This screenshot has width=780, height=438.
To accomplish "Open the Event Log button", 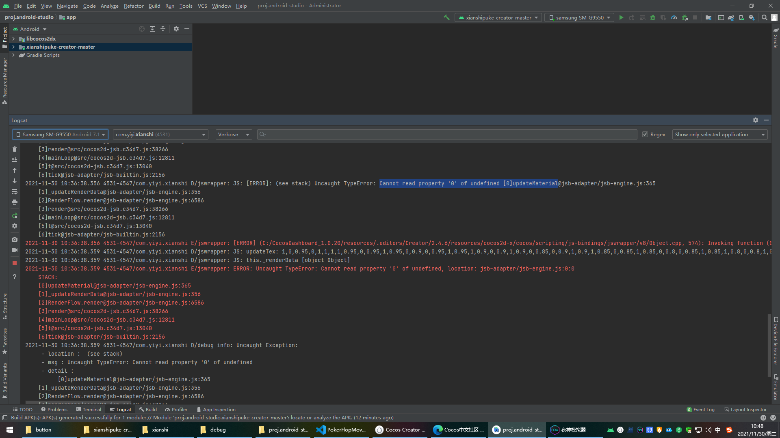I will [x=700, y=410].
